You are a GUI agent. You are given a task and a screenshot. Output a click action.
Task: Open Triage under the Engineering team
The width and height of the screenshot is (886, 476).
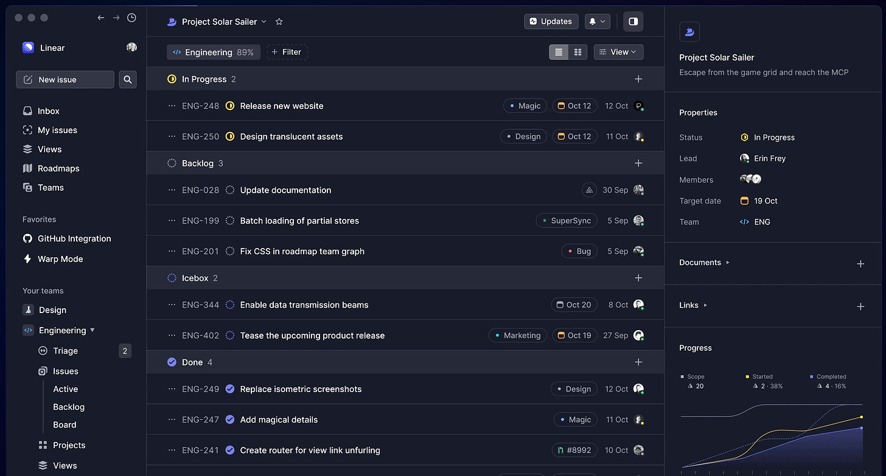click(65, 351)
